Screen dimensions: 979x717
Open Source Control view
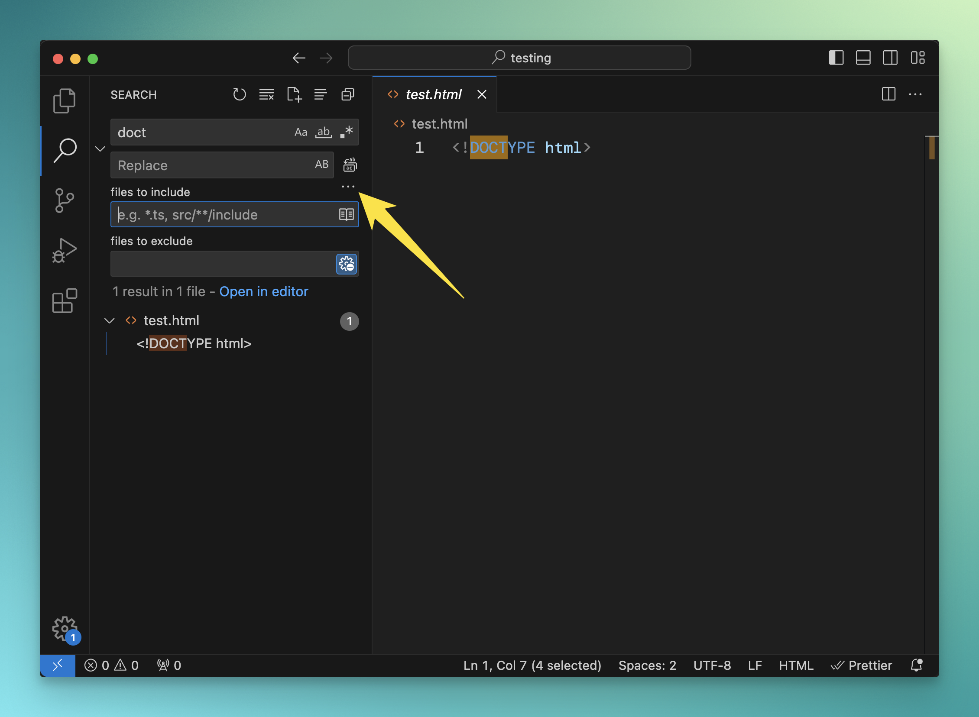coord(64,200)
